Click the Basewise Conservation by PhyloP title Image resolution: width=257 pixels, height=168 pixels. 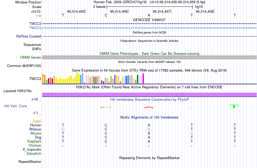[149, 99]
